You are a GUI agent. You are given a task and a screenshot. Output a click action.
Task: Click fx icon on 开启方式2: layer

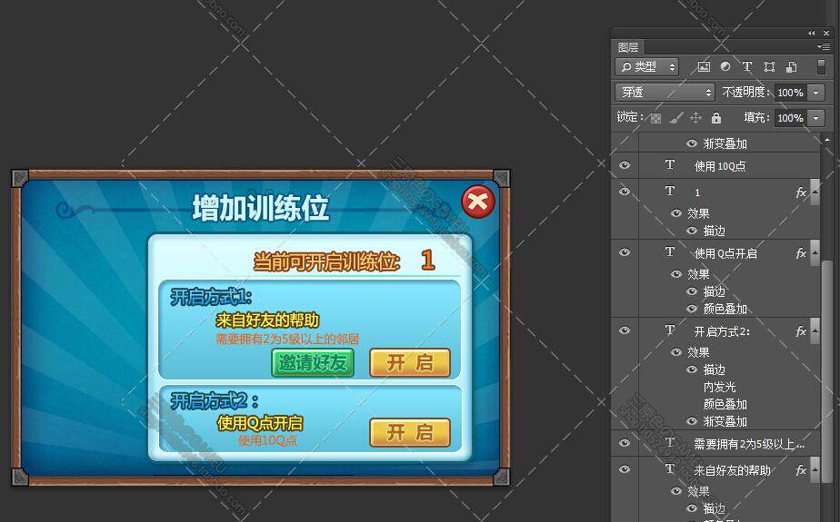pyautogui.click(x=801, y=331)
